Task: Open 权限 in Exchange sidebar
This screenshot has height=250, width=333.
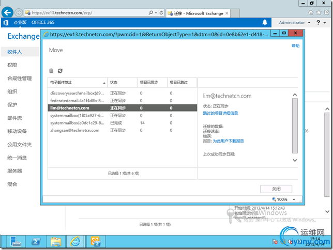Action: (x=12, y=65)
